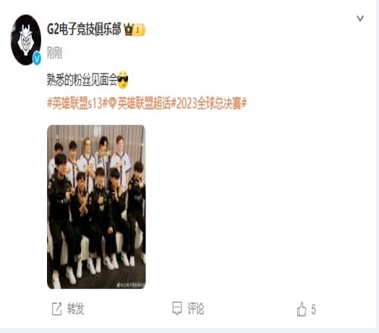Select the 转发 repost label
Image resolution: width=379 pixels, height=333 pixels.
tap(75, 309)
